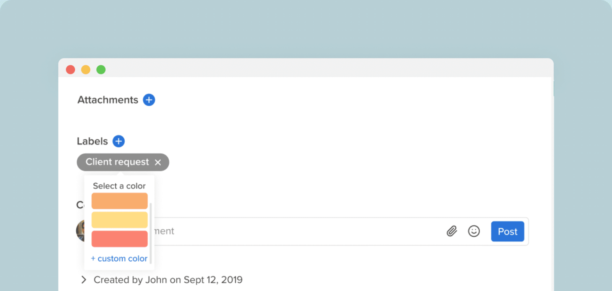Attach a file to the comment with paperclip
Image resolution: width=612 pixels, height=291 pixels.
(451, 231)
